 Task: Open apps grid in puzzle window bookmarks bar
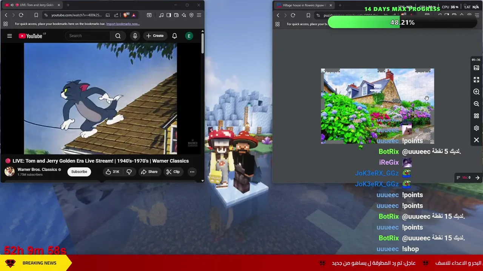[x=277, y=24]
